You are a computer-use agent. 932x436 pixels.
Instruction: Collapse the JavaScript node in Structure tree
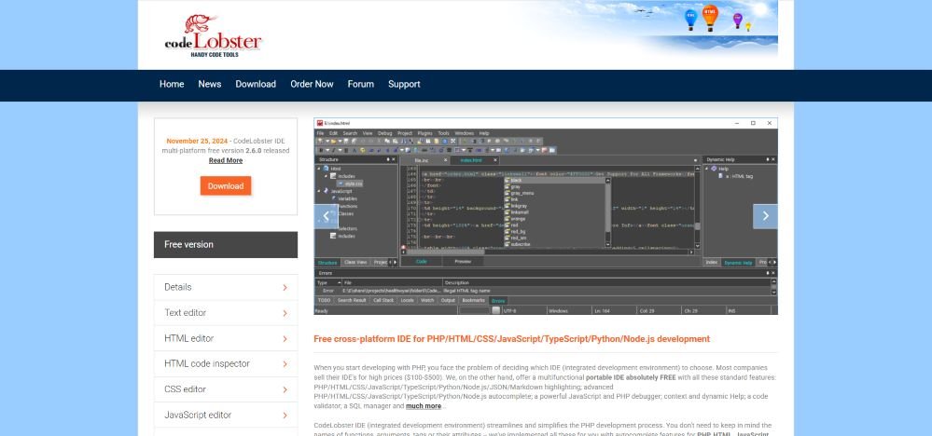[318, 191]
